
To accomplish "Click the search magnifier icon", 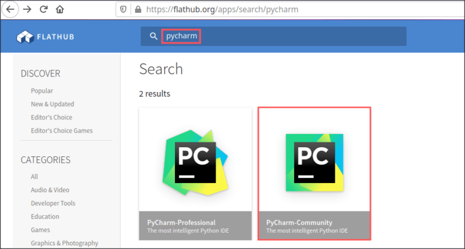I will pos(153,36).
